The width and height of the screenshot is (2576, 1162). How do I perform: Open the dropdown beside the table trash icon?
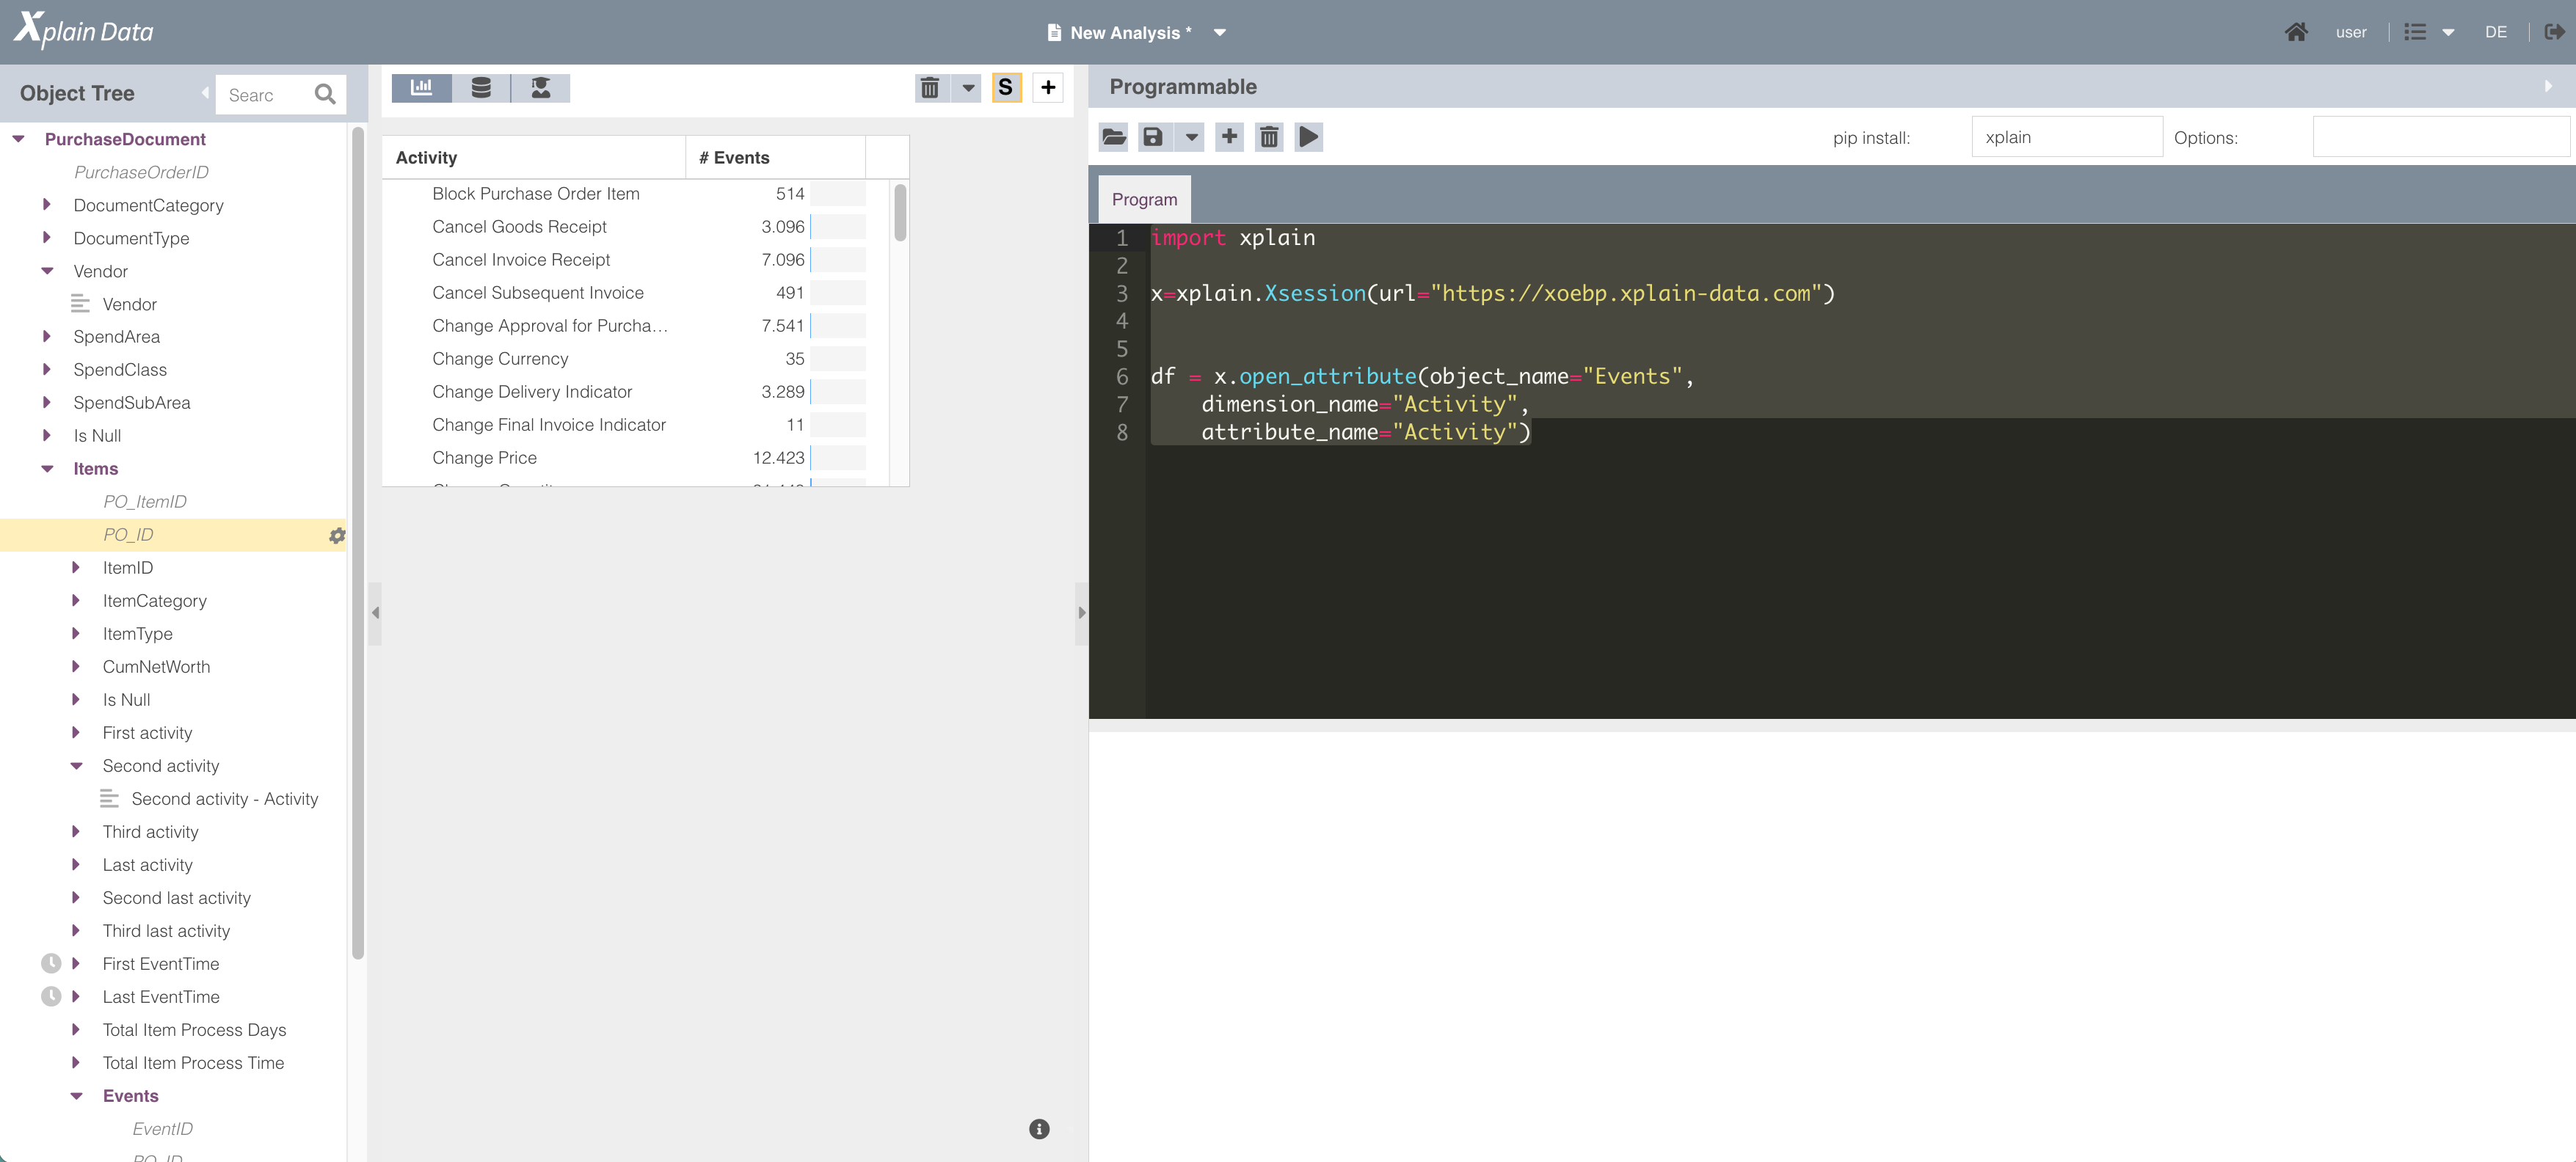[x=968, y=88]
